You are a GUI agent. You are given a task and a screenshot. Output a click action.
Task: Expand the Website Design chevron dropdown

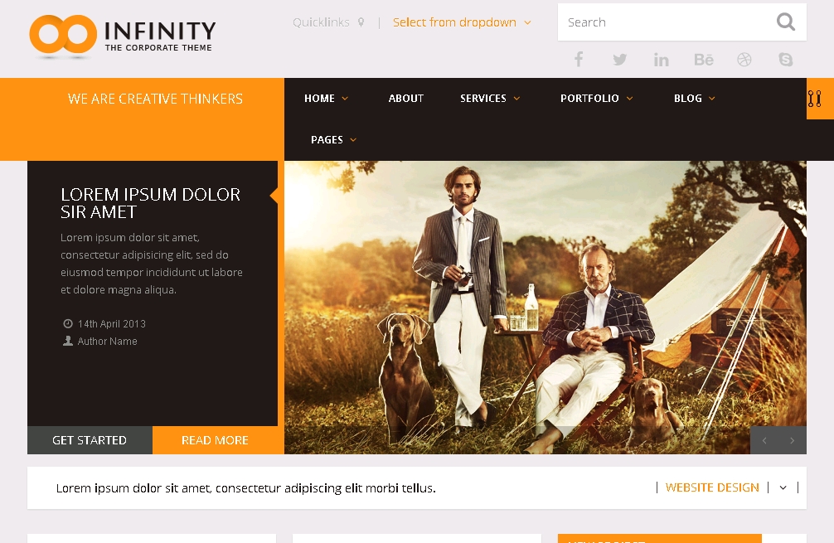[x=783, y=487]
